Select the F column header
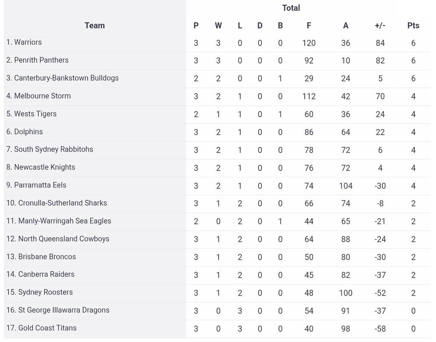The image size is (436, 342). point(309,26)
